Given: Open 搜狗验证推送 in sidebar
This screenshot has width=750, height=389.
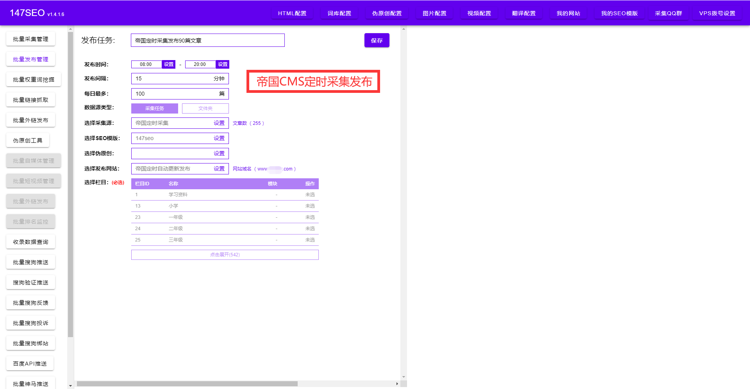Looking at the screenshot, I should (x=30, y=282).
